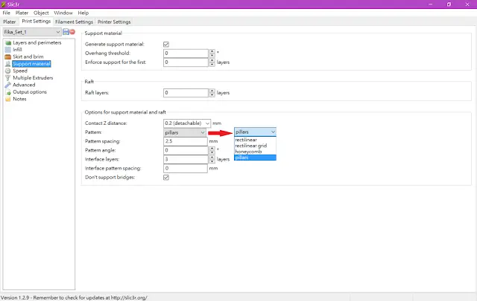477x301 pixels.
Task: Restore down the Slic3r window
Action: 449,4
